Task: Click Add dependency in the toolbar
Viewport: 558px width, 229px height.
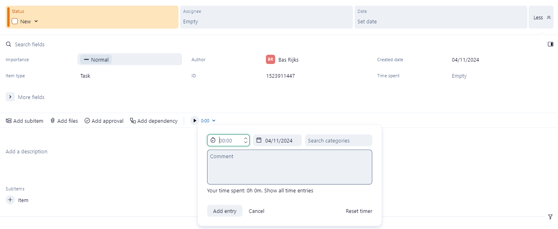Action: click(154, 121)
